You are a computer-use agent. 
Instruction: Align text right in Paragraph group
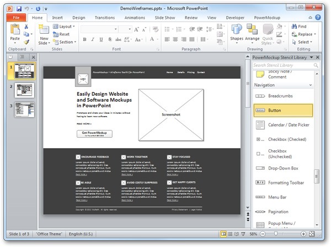[184, 39]
